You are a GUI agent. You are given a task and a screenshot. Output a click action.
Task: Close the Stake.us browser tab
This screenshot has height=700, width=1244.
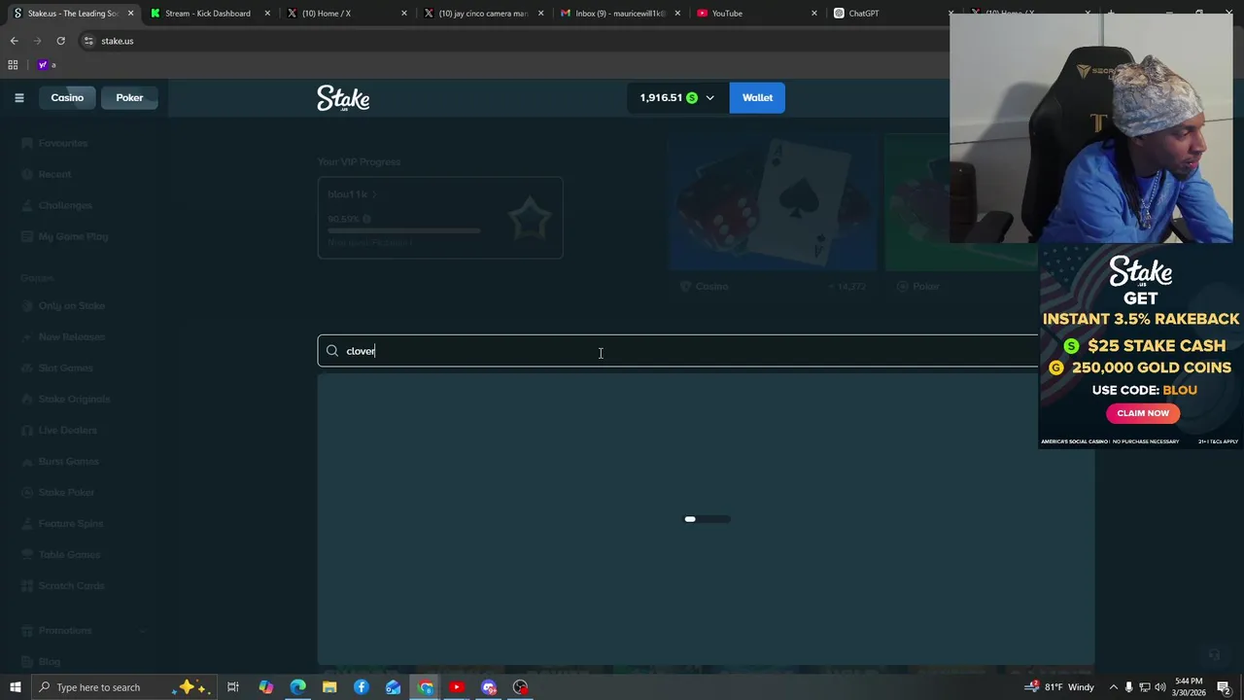tap(130, 14)
